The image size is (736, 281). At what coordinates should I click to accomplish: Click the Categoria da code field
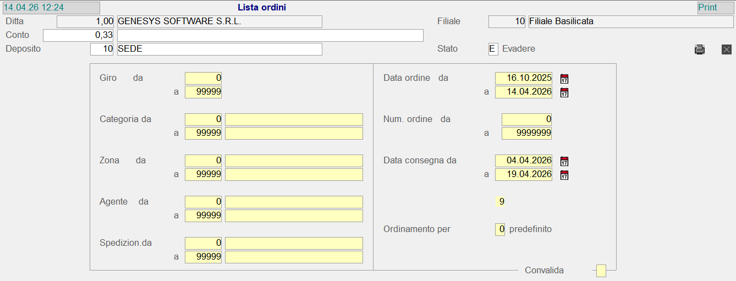point(203,119)
